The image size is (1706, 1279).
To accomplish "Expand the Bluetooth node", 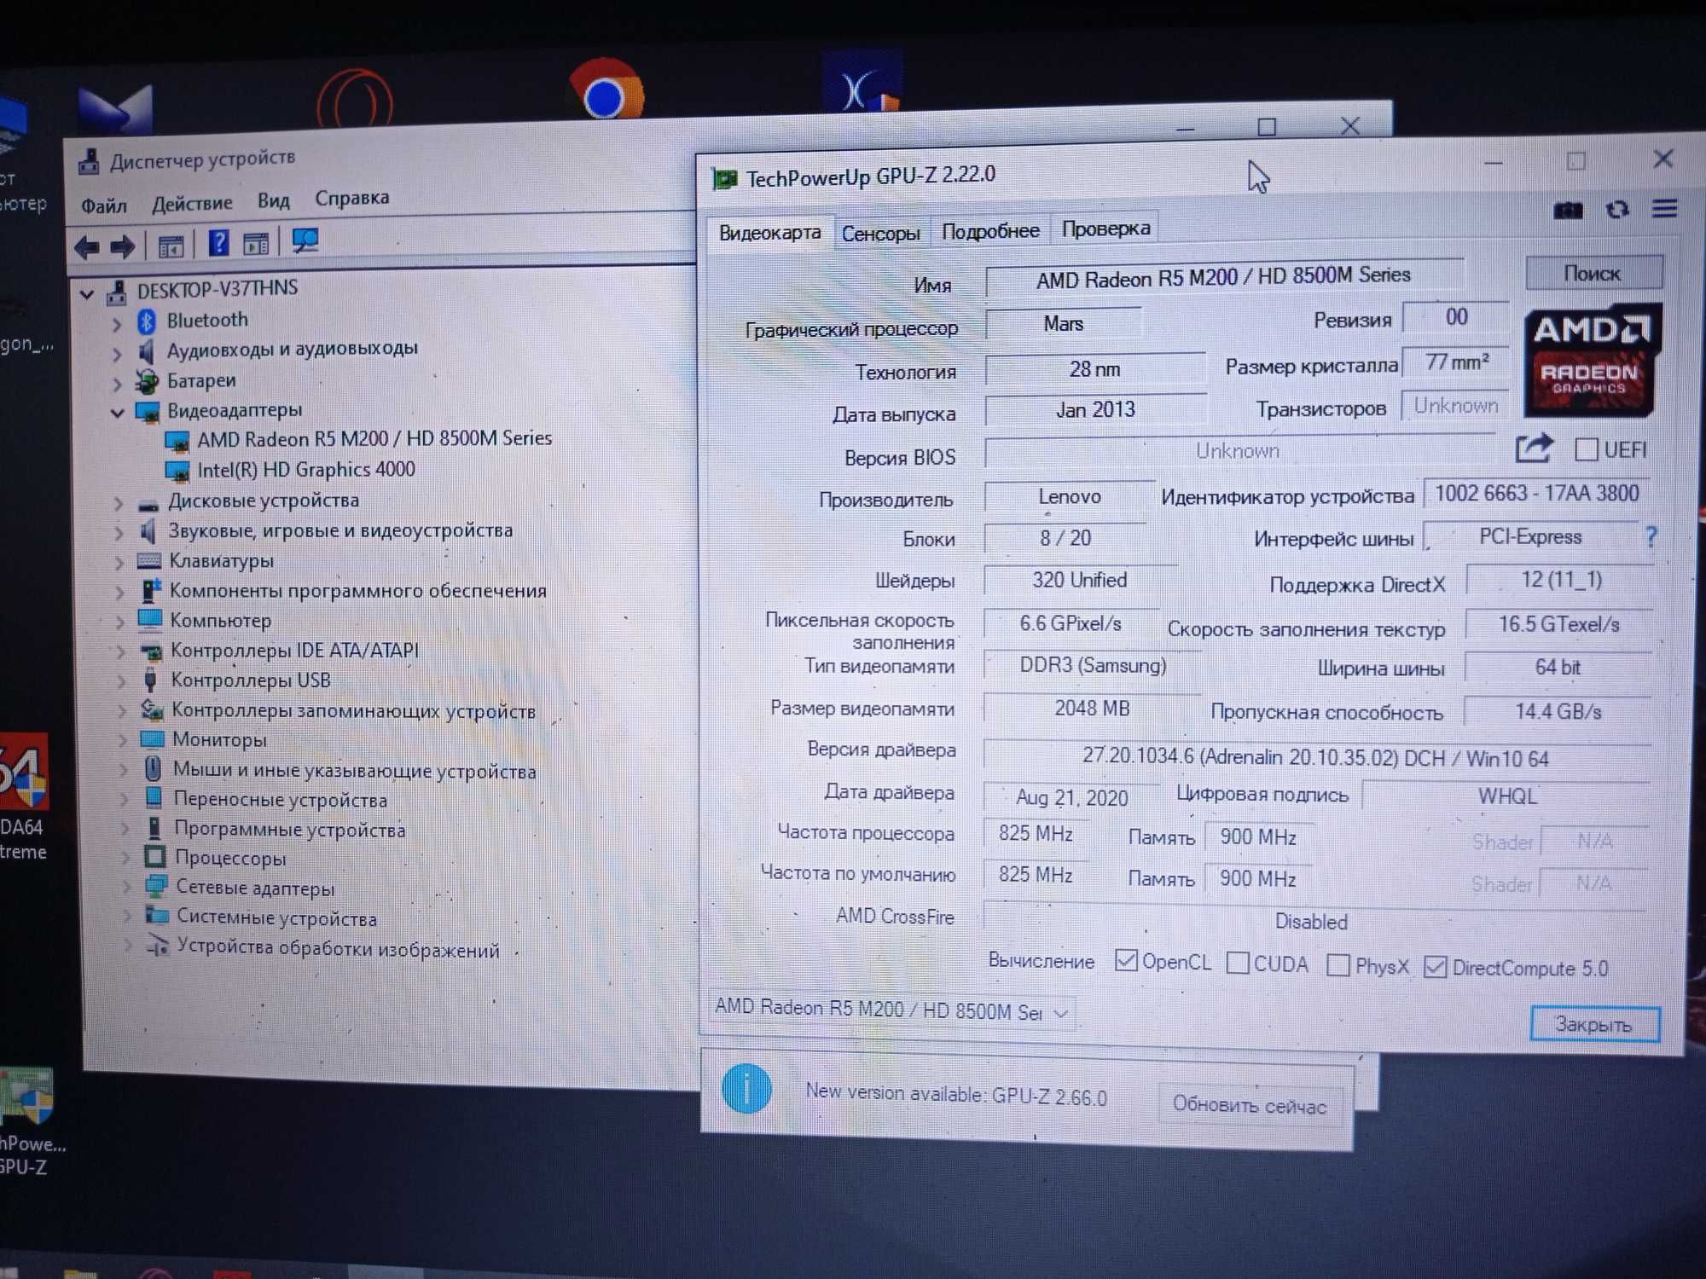I will [x=116, y=324].
